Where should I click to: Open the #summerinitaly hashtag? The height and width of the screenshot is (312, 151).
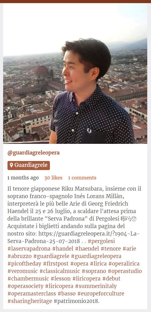96,286
